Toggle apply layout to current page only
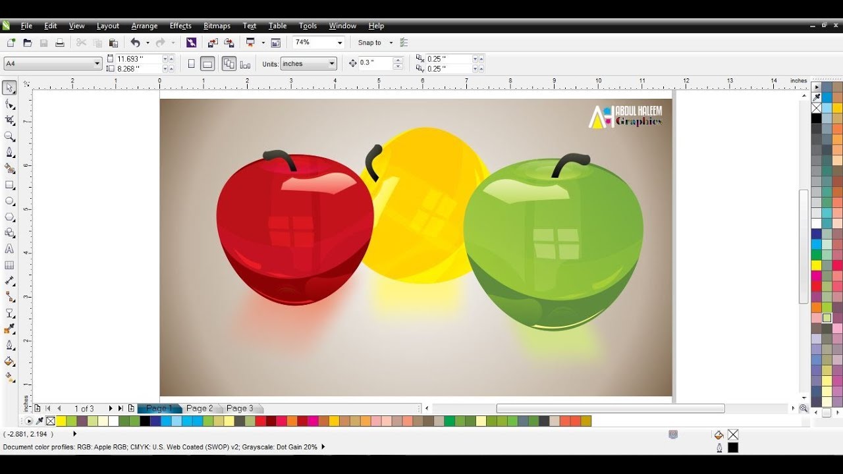 coord(245,64)
